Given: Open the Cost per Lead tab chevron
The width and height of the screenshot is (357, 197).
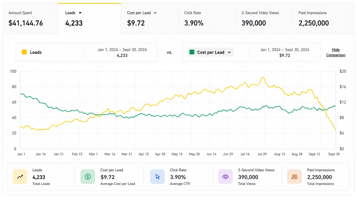Looking at the screenshot, I should click(x=155, y=13).
